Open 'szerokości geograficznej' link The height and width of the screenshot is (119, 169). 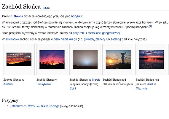[103, 33]
